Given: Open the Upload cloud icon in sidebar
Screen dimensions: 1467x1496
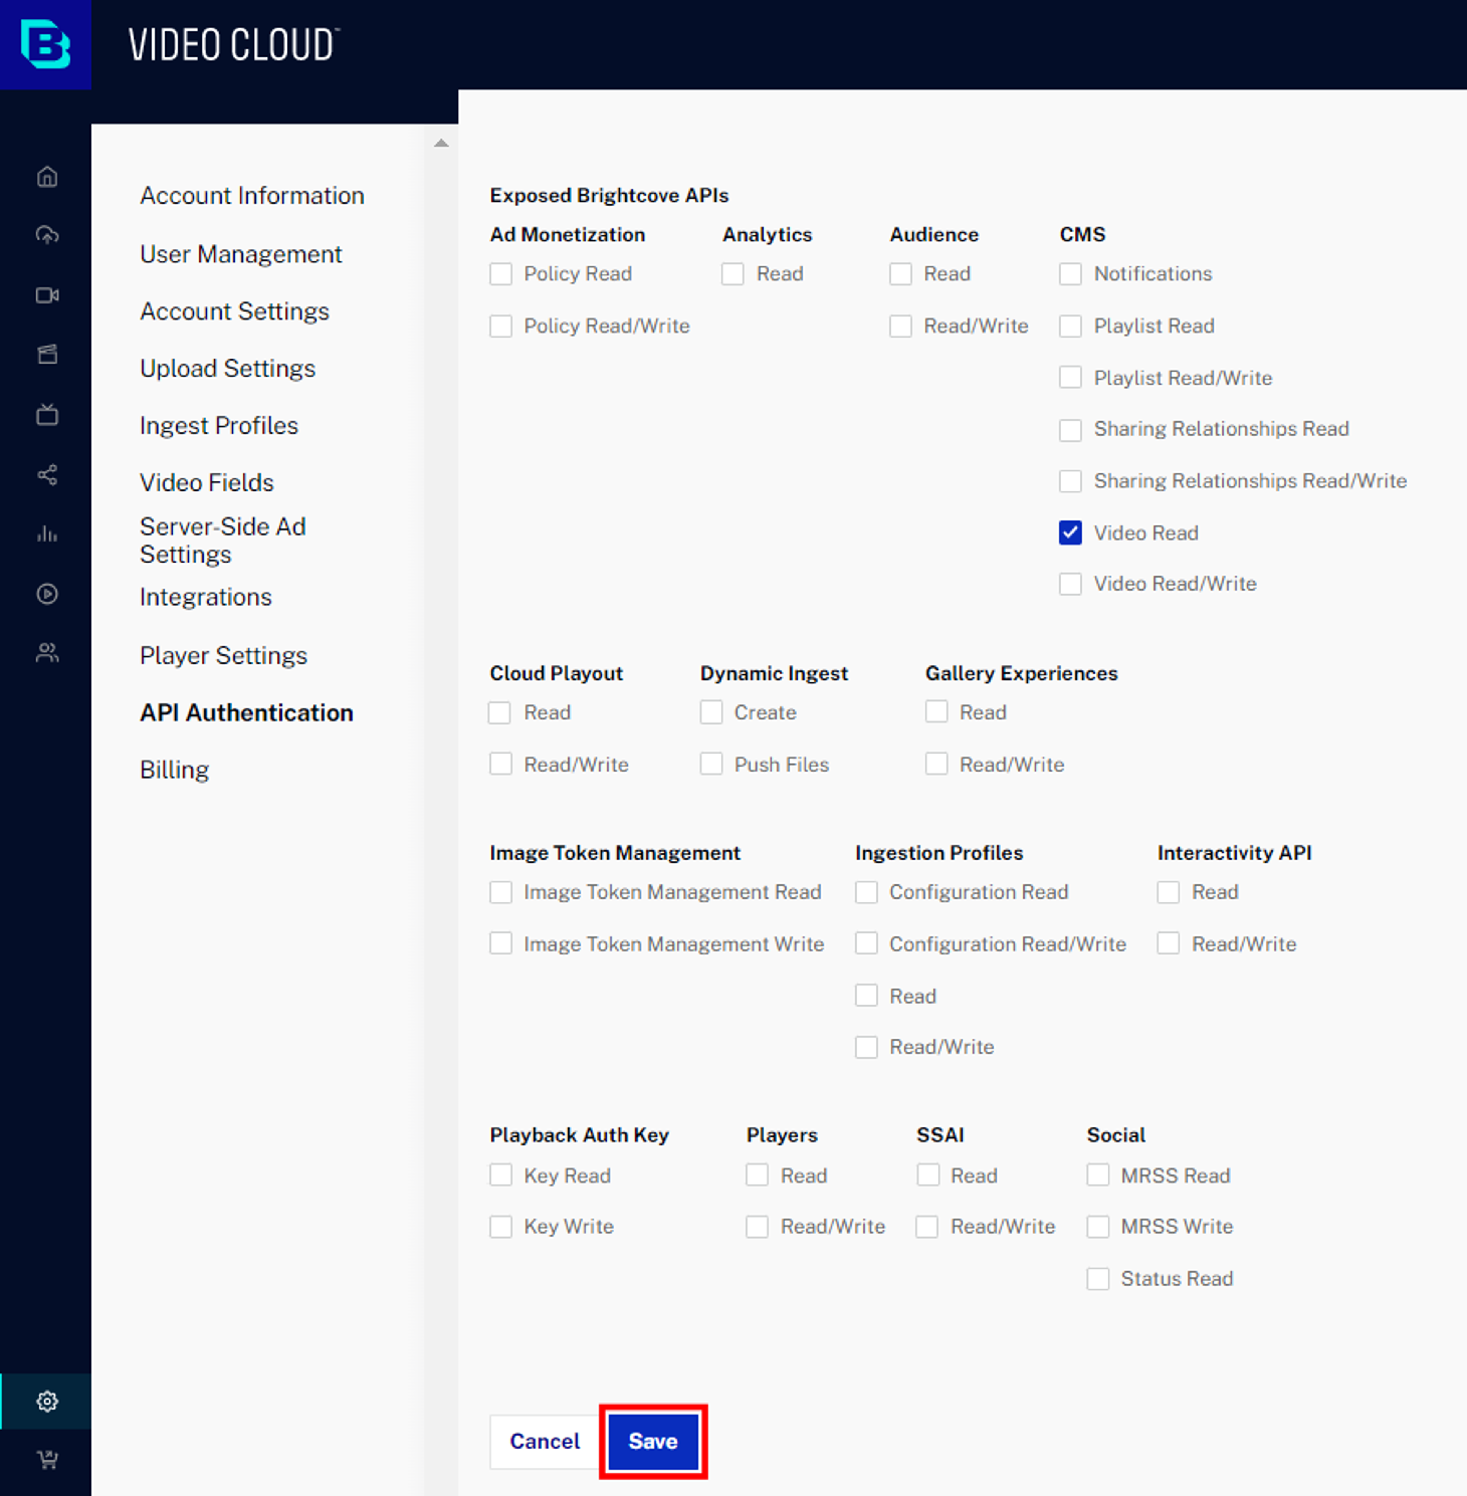Looking at the screenshot, I should pos(47,235).
